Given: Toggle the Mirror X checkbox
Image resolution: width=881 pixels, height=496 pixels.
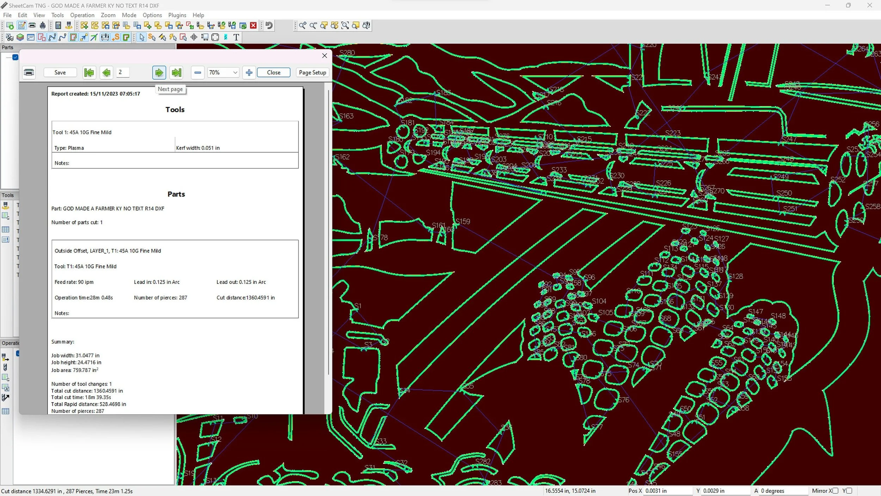Looking at the screenshot, I should tap(835, 491).
